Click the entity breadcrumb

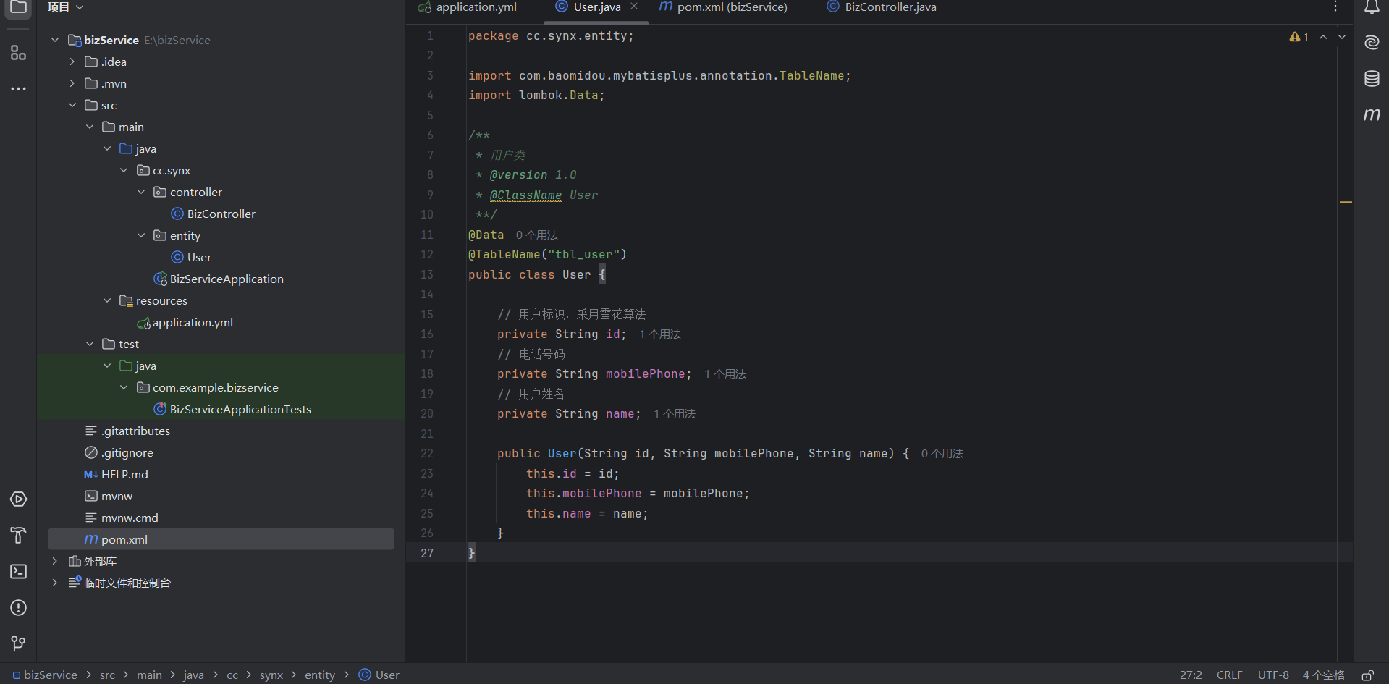tap(319, 675)
